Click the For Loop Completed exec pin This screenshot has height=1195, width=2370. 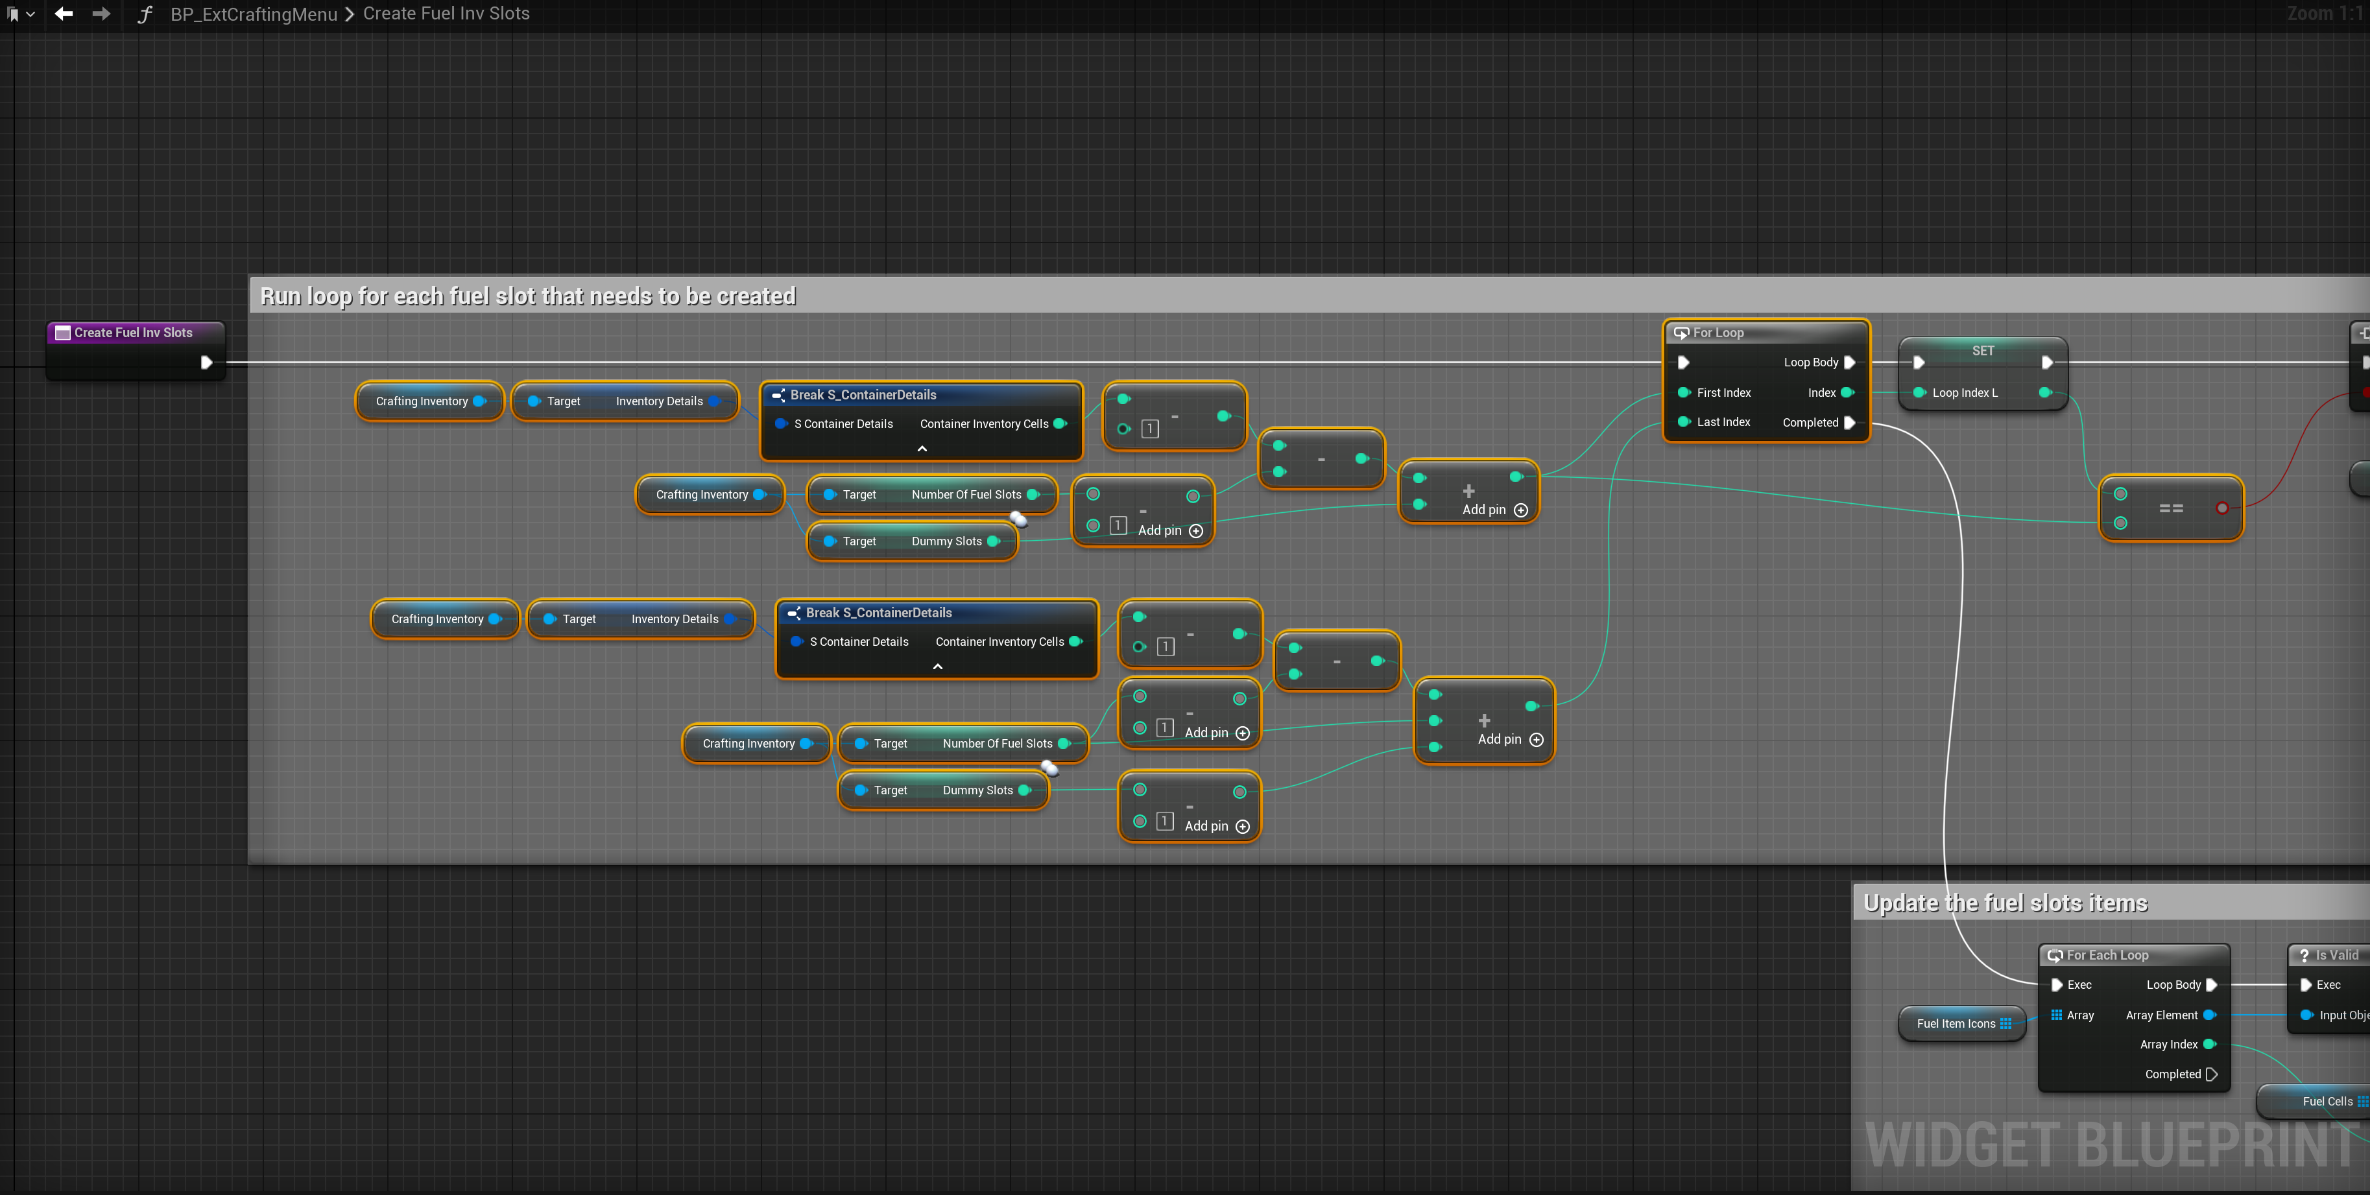(1849, 423)
